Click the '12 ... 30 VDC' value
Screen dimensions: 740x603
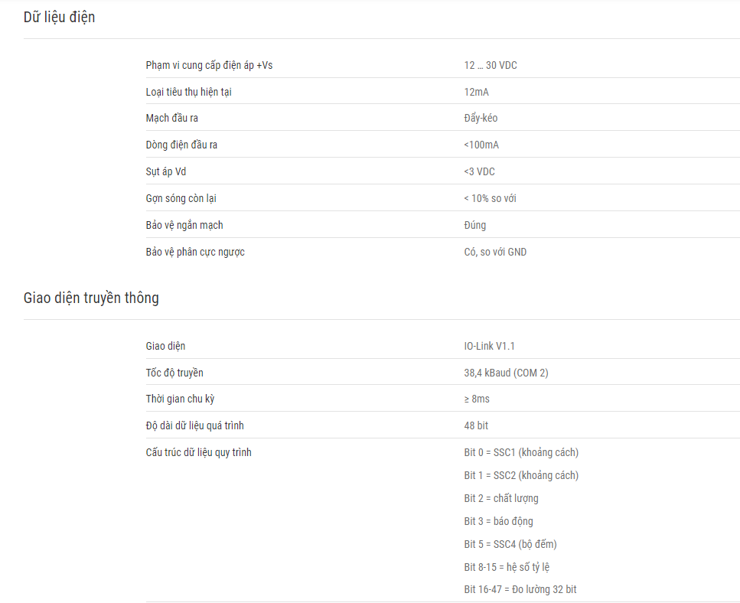click(x=491, y=65)
